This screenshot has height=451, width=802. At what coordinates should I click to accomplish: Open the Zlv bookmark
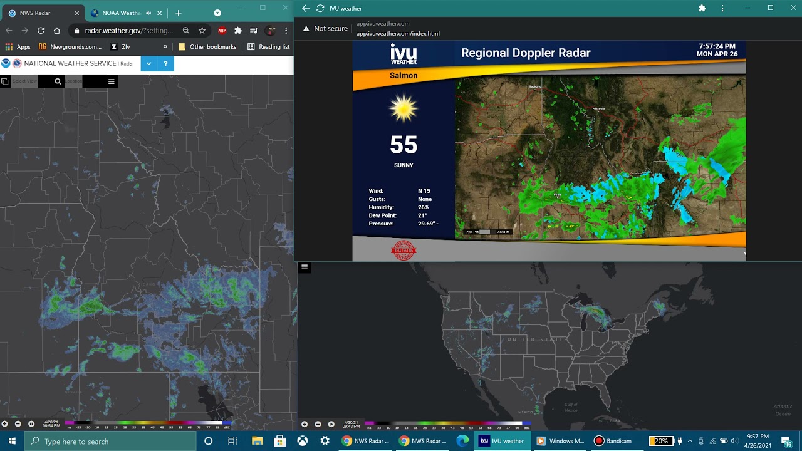[x=120, y=47]
